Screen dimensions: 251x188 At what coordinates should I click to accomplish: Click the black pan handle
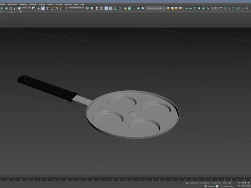tap(47, 88)
